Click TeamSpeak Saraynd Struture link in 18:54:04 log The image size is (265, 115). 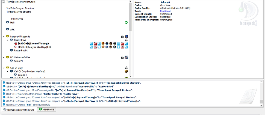(123, 83)
